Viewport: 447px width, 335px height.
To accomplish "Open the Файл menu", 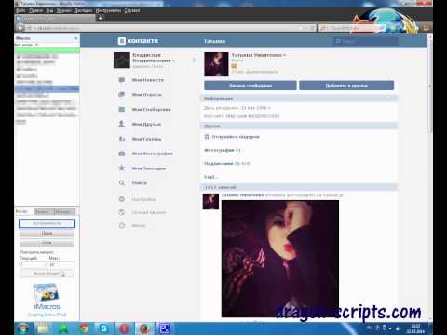I will [20, 10].
